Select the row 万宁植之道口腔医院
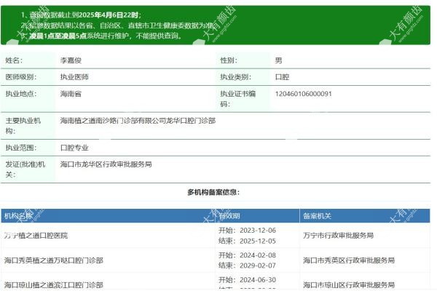Viewport: 437px width, 291px height. pyautogui.click(x=216, y=236)
